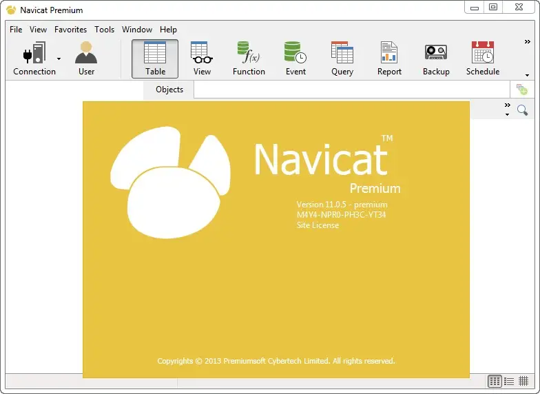Switch to the View objects icon

pyautogui.click(x=202, y=59)
